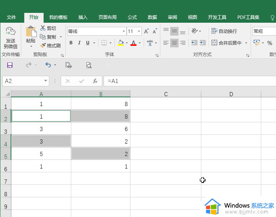
Task: Click the 合并后居中 merge button
Action: 226,43
